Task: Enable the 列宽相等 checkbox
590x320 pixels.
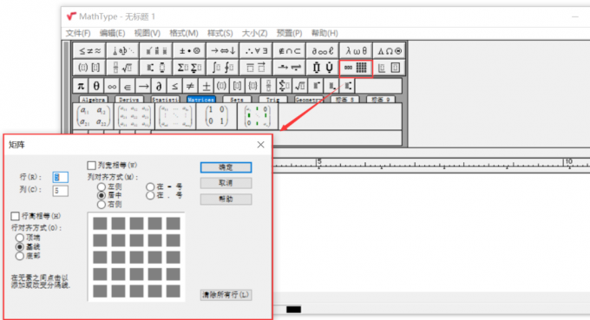Action: [91, 166]
